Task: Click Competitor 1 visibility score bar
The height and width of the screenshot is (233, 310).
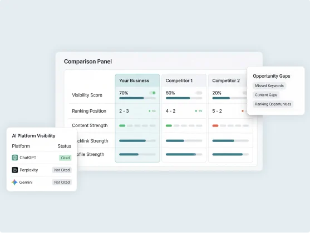Action: [184, 98]
